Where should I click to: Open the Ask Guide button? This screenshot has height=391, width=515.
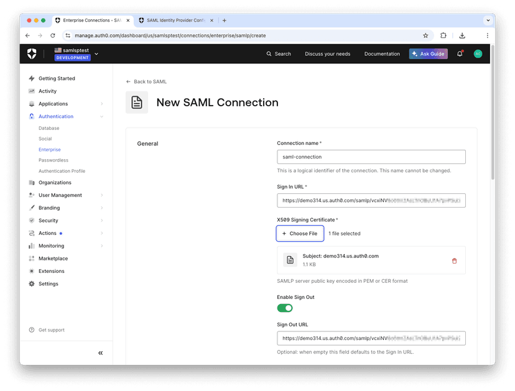(x=428, y=54)
